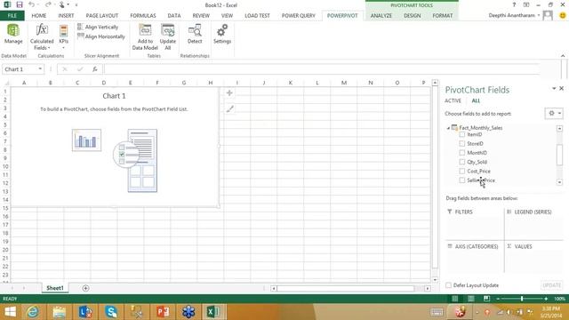The image size is (569, 320).
Task: Click the Update All icon
Action: 168,31
